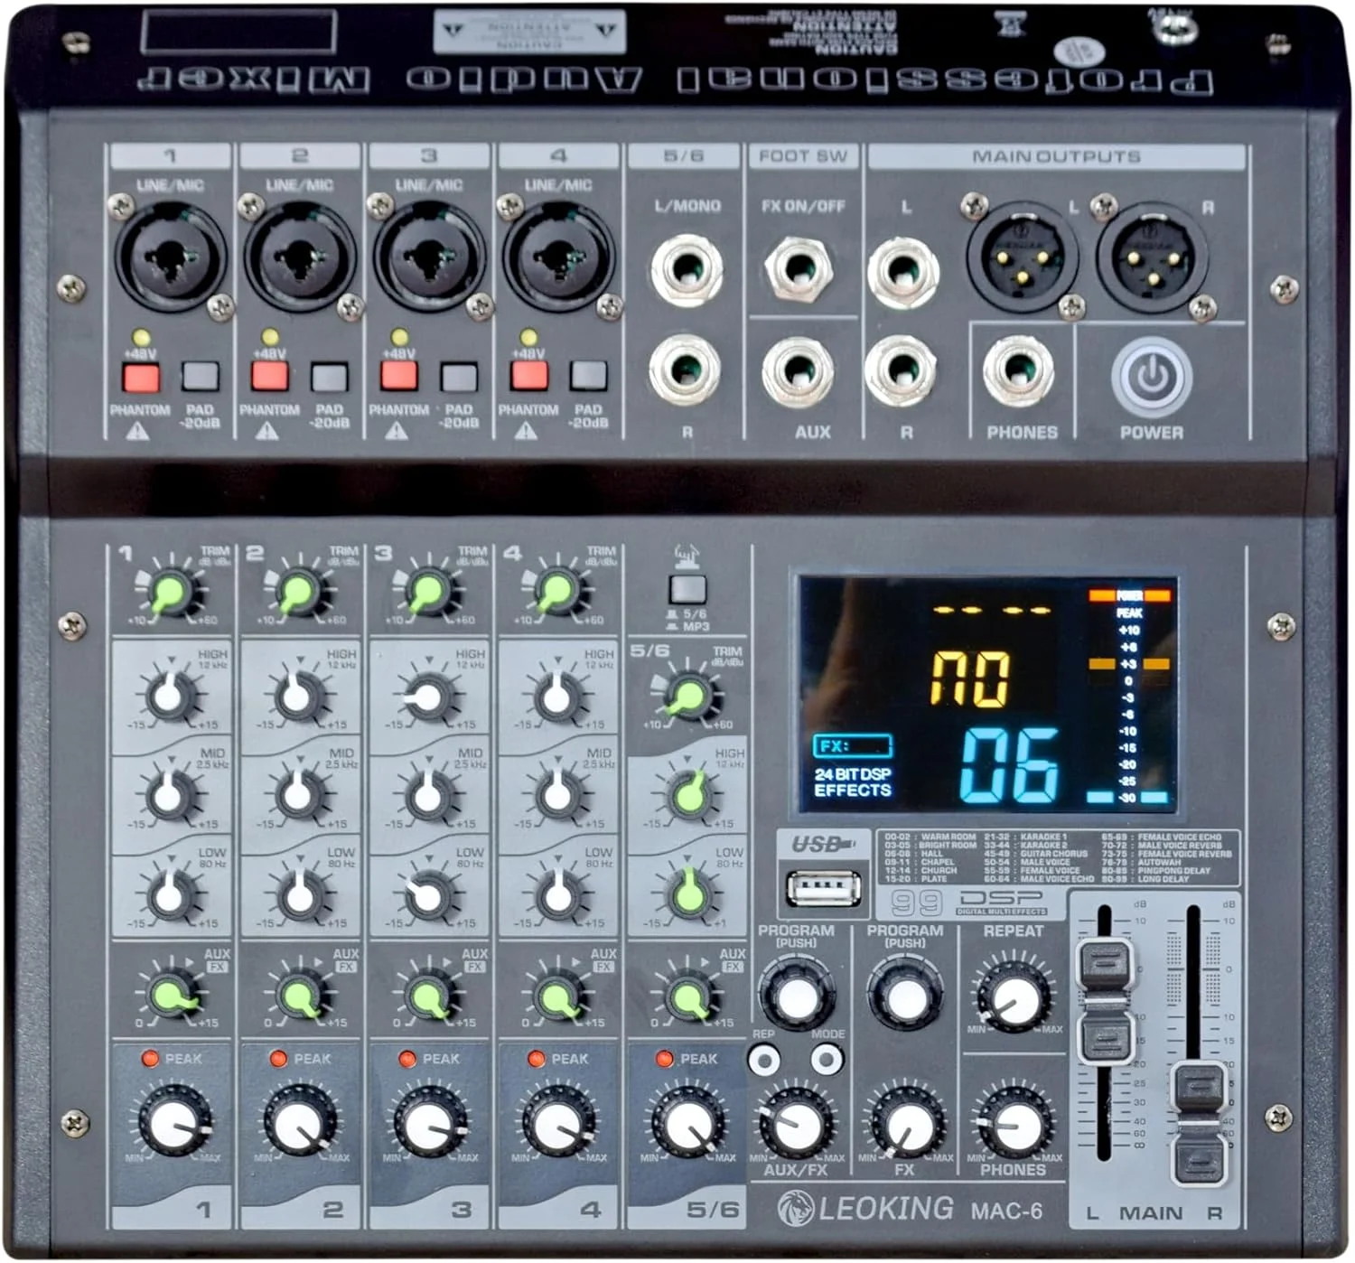The width and height of the screenshot is (1355, 1263).
Task: Click the PHONES headphone jack
Action: tap(1019, 372)
